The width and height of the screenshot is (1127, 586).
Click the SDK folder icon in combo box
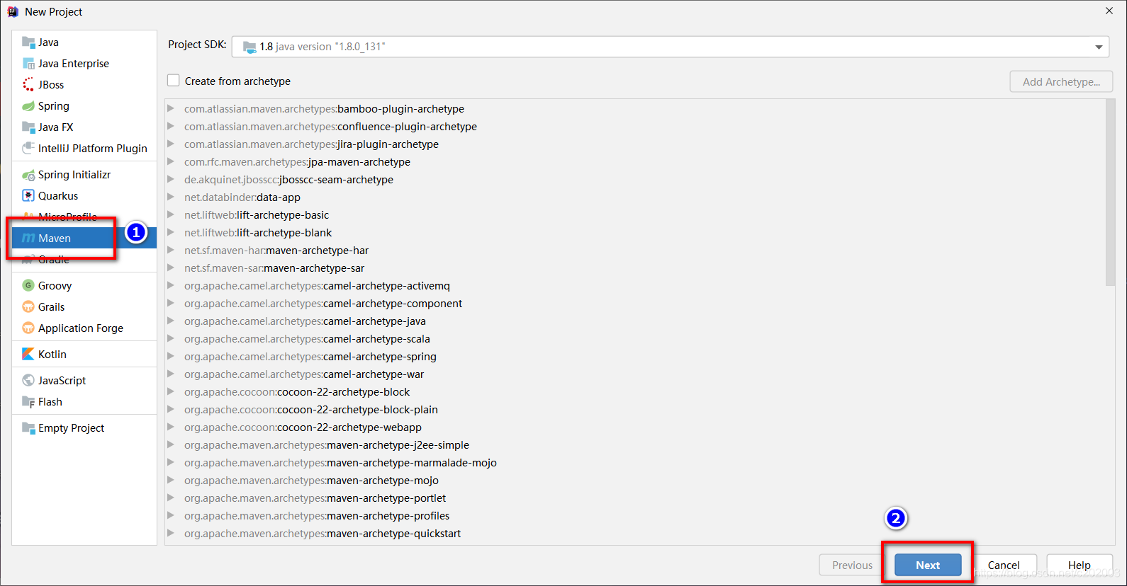249,47
